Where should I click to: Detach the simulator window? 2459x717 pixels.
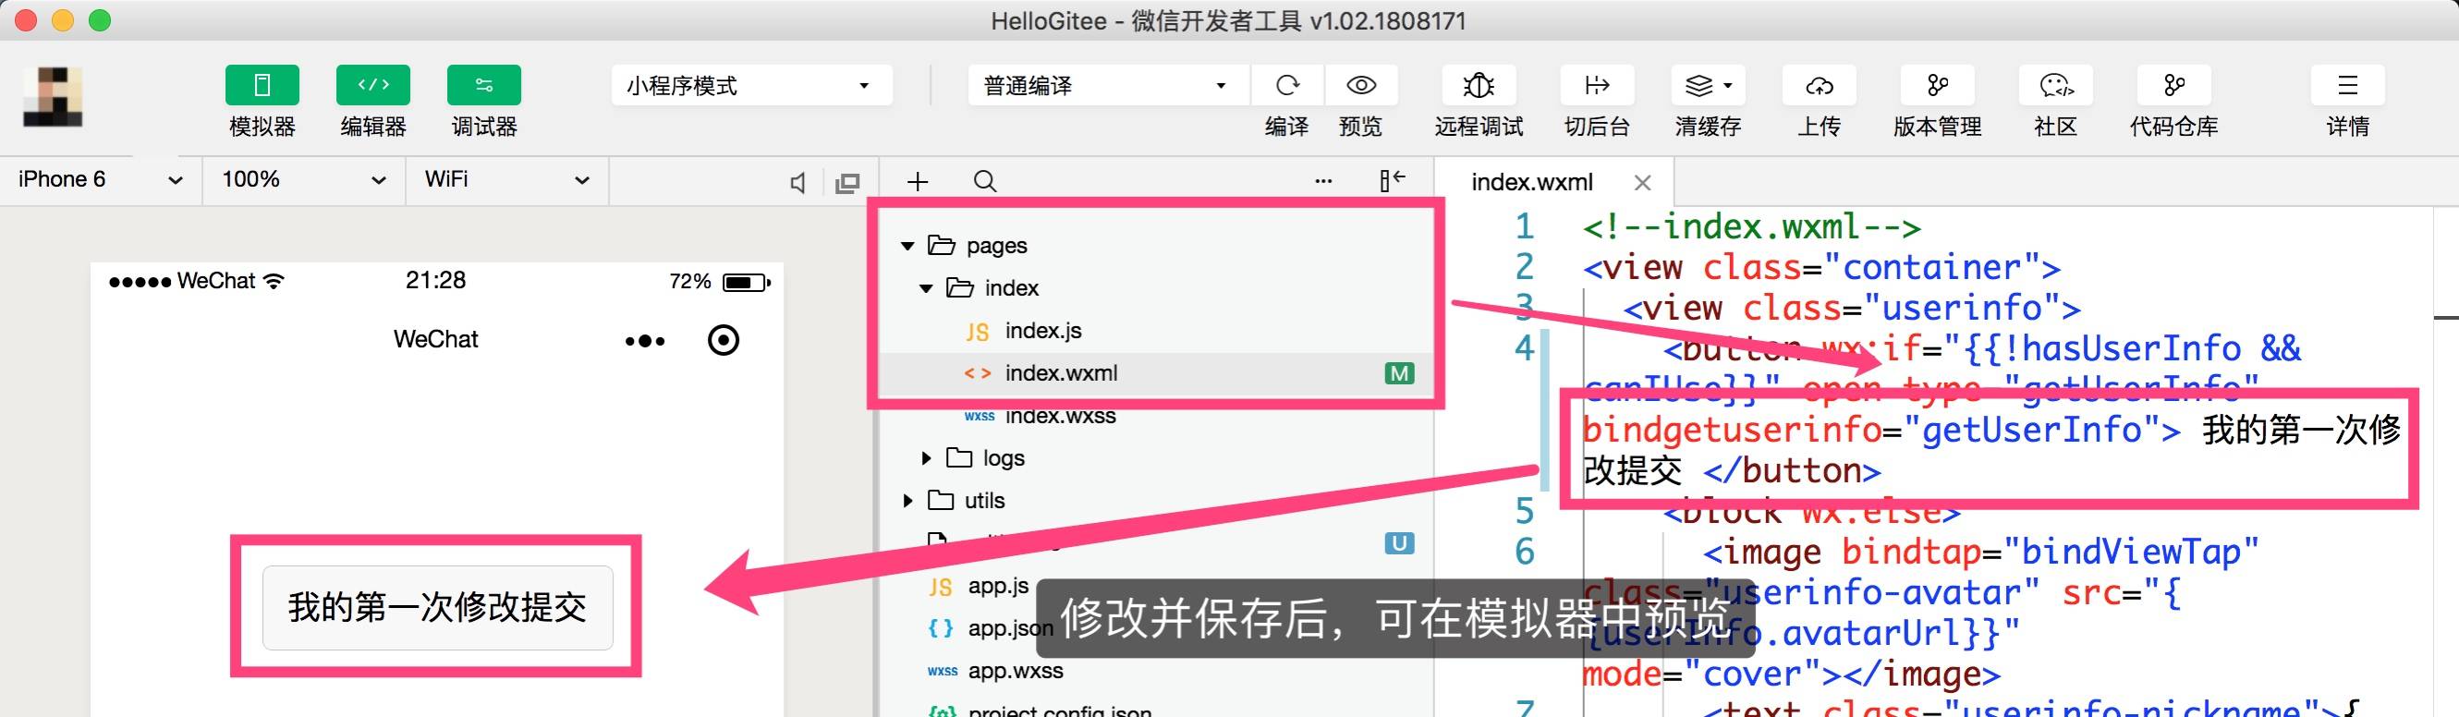click(847, 182)
